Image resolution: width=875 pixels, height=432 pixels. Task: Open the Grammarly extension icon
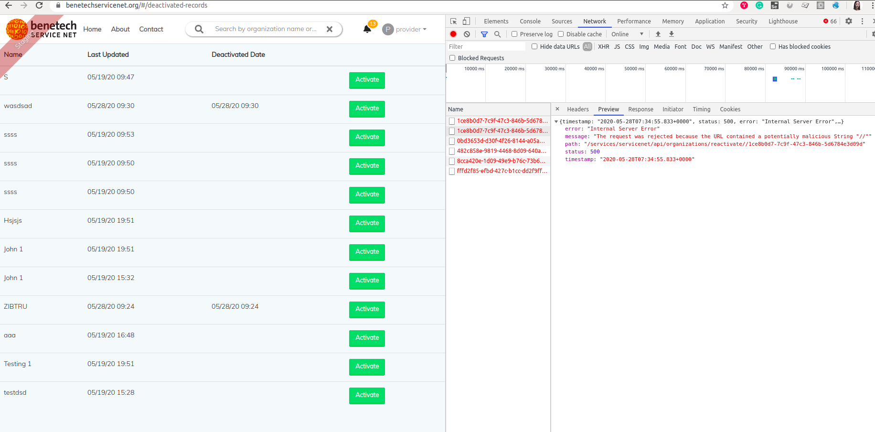tap(759, 5)
